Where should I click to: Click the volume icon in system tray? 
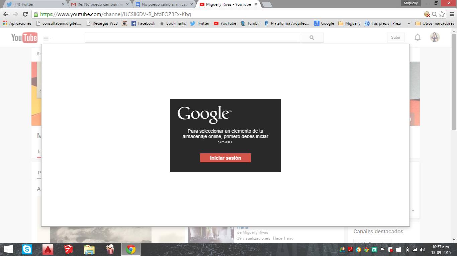click(423, 249)
